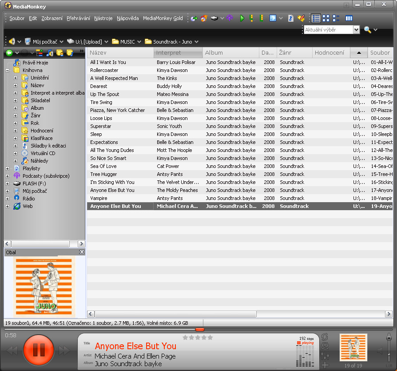Image resolution: width=397 pixels, height=371 pixels.
Task: Click the column browser view icon
Action: [349, 18]
